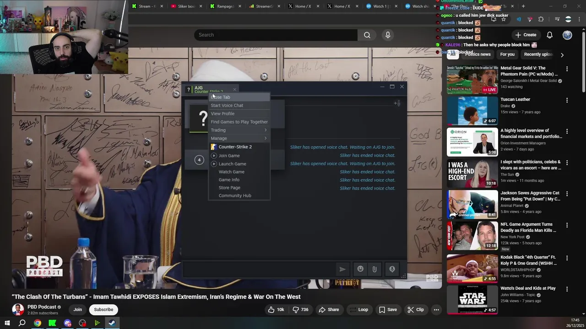Switch to StreamerS browser tab
The height and width of the screenshot is (329, 586).
pos(264,6)
